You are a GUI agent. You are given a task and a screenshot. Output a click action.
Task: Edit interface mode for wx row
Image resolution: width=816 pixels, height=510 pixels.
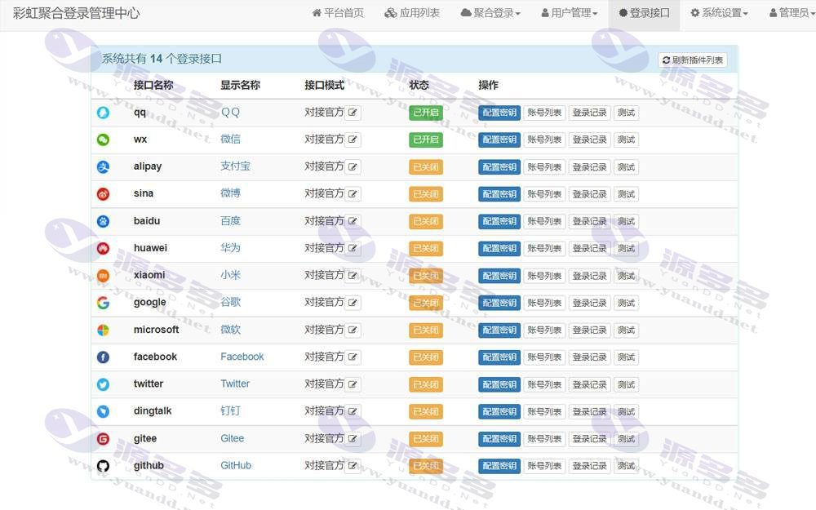[x=353, y=140]
